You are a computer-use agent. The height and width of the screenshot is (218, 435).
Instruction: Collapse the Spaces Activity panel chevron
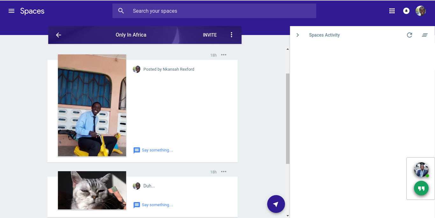pyautogui.click(x=298, y=35)
